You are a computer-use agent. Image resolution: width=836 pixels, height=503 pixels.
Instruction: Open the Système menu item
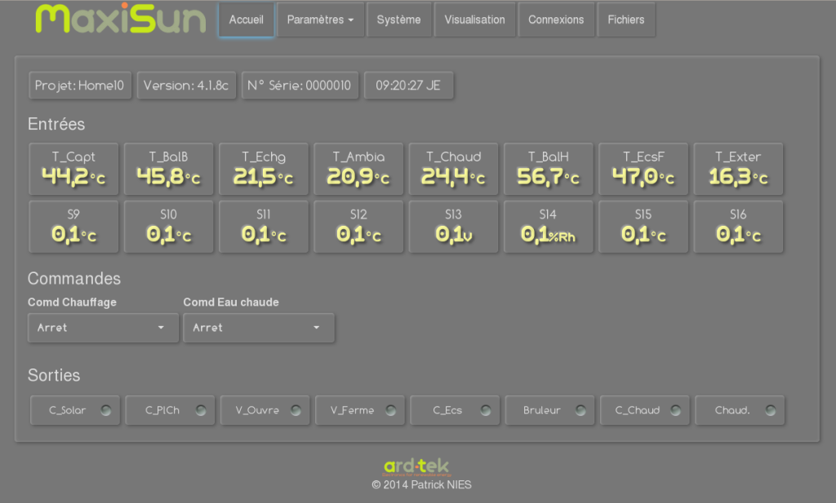398,20
